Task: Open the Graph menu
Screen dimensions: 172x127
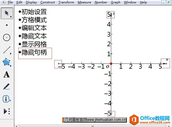Action: (116, 2)
